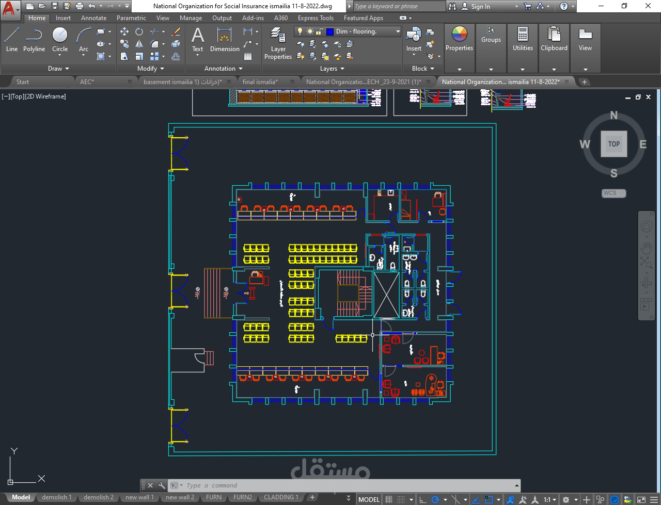Viewport: 661px width, 505px height.
Task: Toggle Polar tracking in status bar
Action: 435,499
